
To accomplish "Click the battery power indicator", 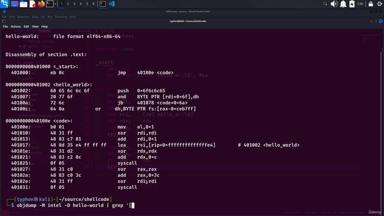I will tap(352, 4).
